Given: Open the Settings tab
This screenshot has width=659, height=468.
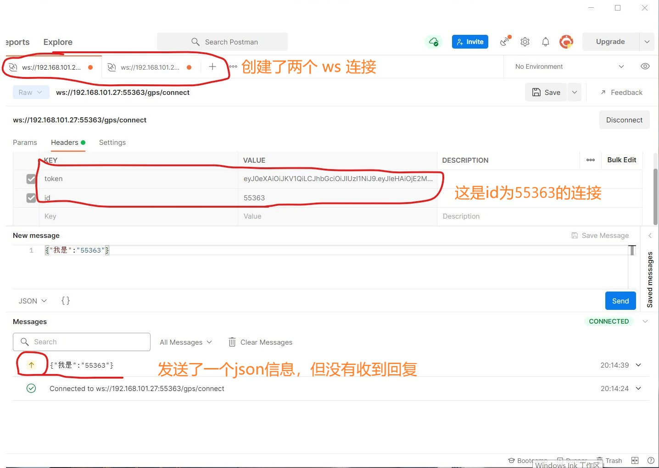Looking at the screenshot, I should (112, 143).
